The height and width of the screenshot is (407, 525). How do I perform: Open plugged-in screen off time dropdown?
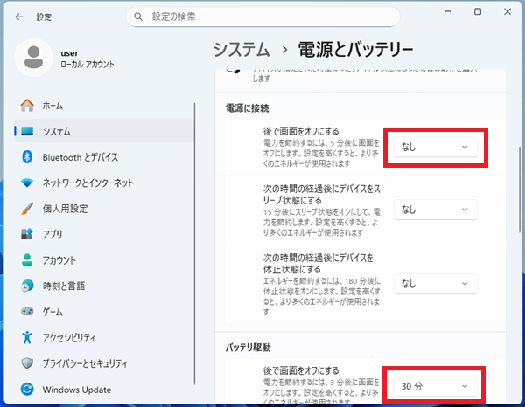(435, 147)
